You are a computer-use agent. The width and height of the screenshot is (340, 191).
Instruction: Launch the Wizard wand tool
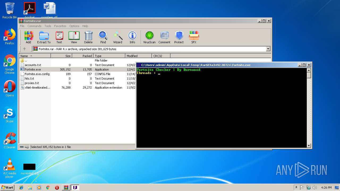tap(118, 37)
